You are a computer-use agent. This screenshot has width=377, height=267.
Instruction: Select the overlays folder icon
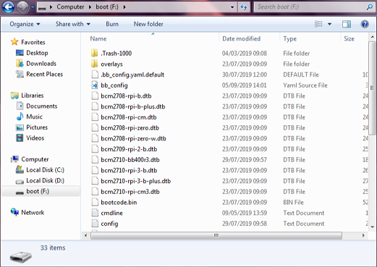pos(95,64)
